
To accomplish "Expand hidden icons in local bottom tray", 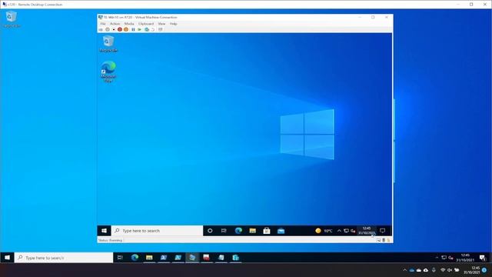I will 405,270.
